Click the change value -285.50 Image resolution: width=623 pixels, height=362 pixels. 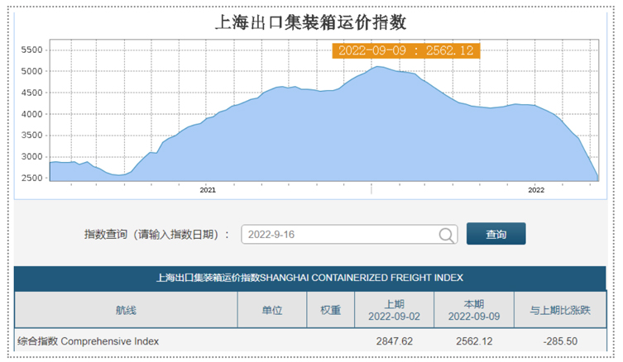point(560,341)
